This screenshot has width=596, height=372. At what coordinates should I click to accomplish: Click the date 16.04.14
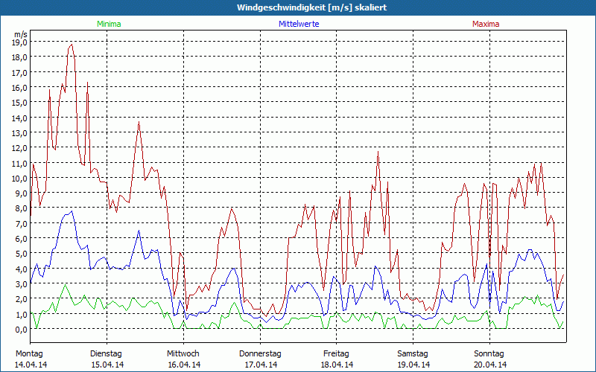click(184, 365)
